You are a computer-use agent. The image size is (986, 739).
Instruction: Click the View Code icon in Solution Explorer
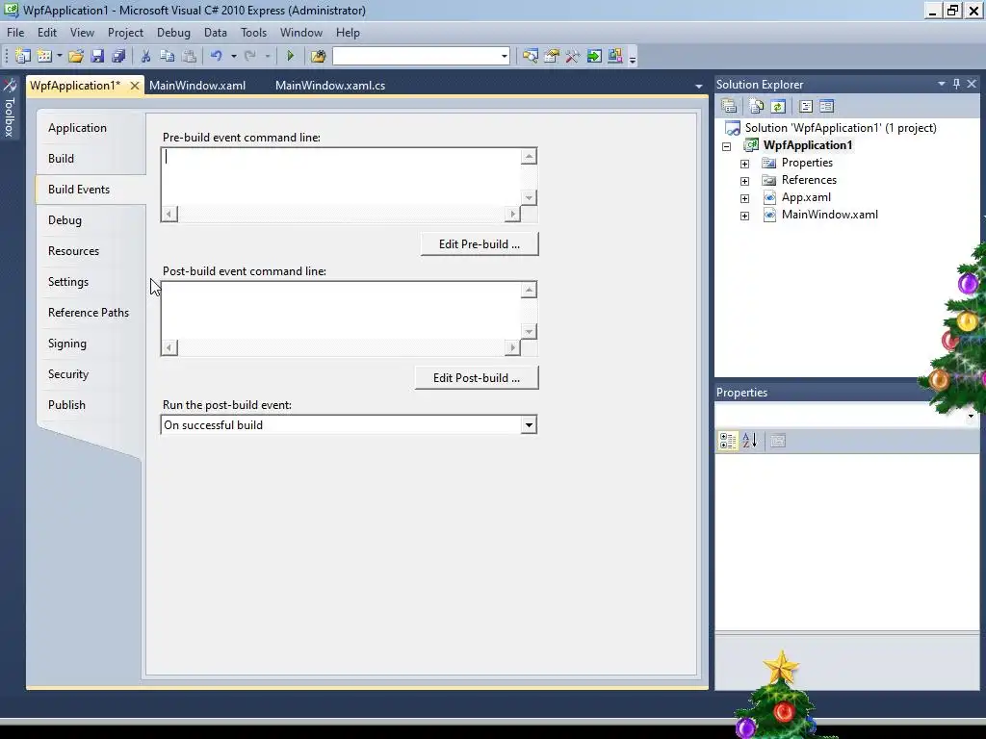click(x=806, y=106)
